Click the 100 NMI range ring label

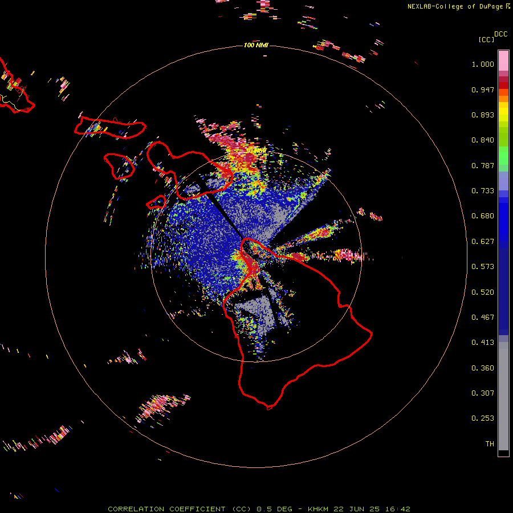256,45
